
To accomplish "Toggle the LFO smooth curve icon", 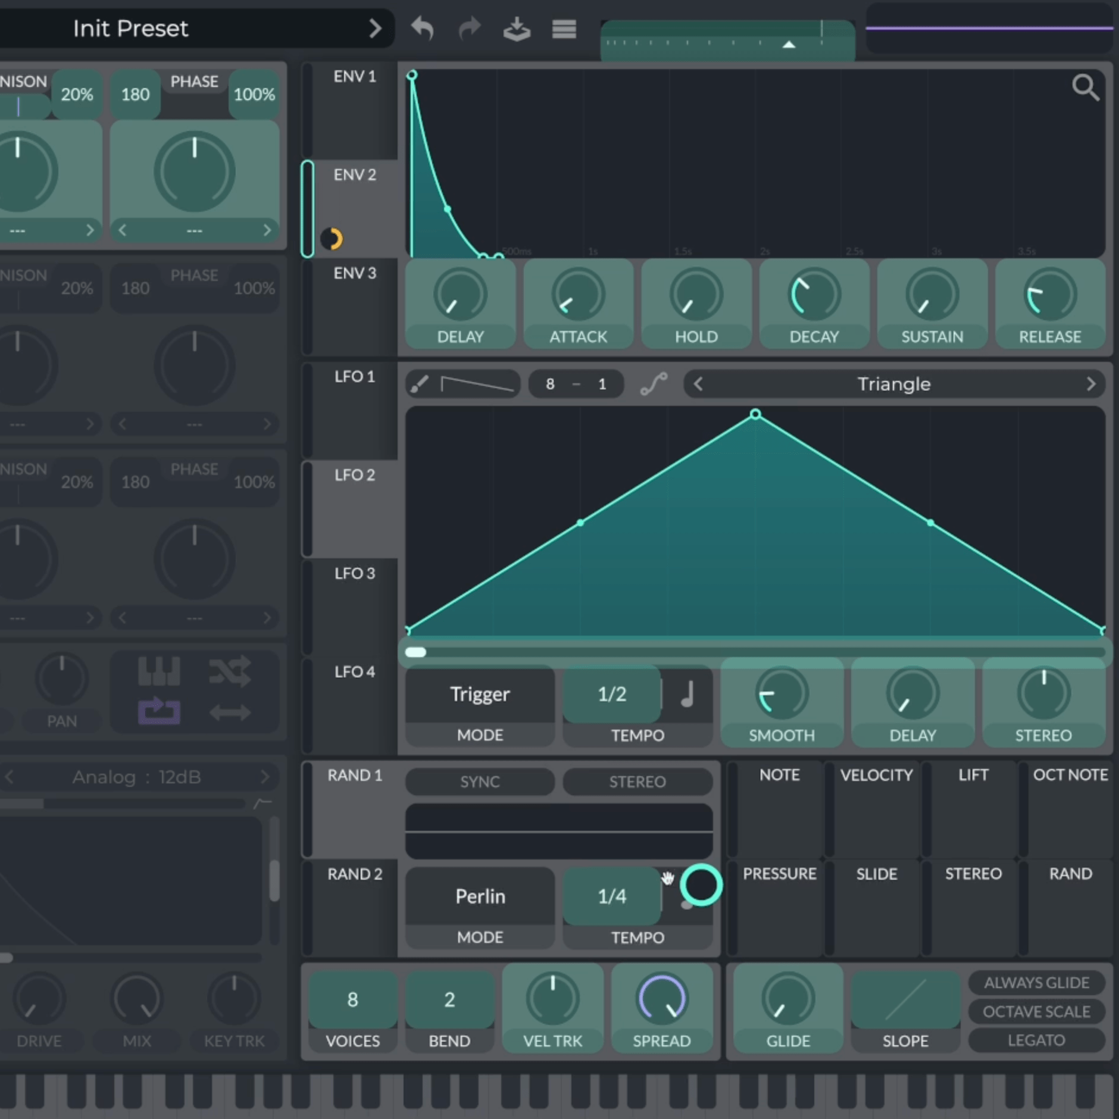I will (654, 384).
